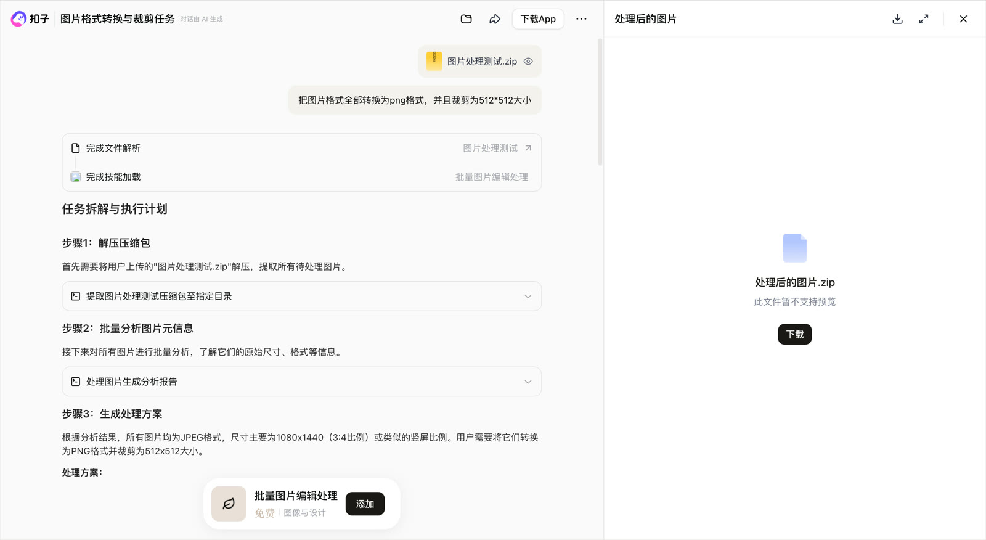Preview 图片处理测试.zip with the eye icon
This screenshot has height=540, width=986.
[x=528, y=62]
